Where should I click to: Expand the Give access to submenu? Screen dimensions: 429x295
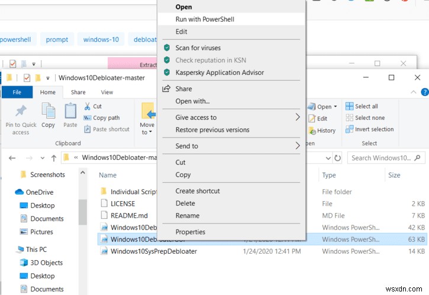coord(231,117)
